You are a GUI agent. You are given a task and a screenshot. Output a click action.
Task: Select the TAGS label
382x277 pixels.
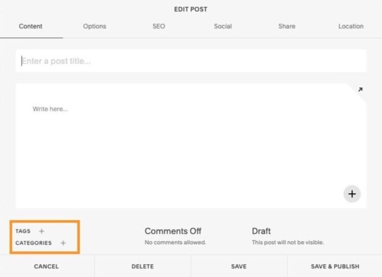tap(23, 231)
